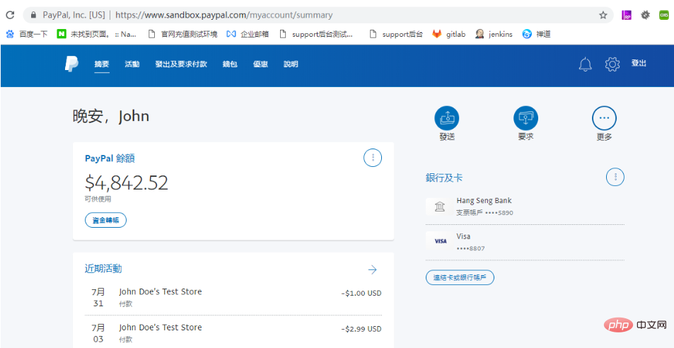
Task: Click the 資金轉帳 transfer funds button
Action: tap(105, 221)
